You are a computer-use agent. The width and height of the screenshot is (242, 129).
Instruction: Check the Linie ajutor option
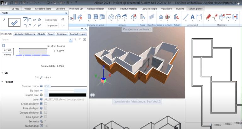(46, 117)
